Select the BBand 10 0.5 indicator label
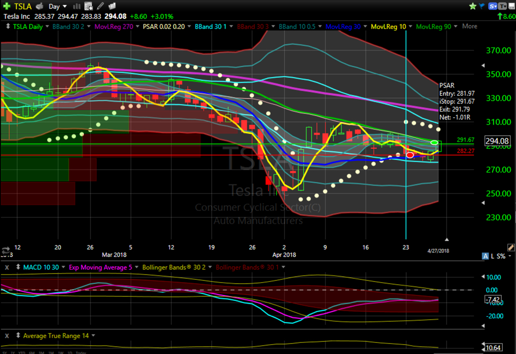 (x=297, y=26)
